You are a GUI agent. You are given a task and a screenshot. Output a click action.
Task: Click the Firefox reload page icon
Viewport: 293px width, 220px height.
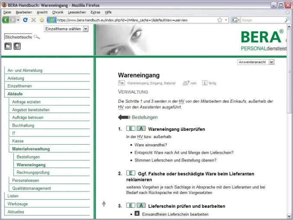(x=25, y=20)
